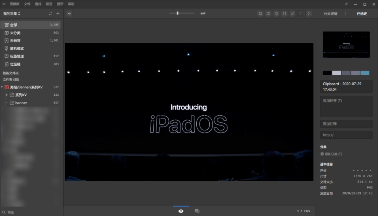The width and height of the screenshot is (378, 216).
Task: Go back with the left arrow button
Action: [69, 14]
